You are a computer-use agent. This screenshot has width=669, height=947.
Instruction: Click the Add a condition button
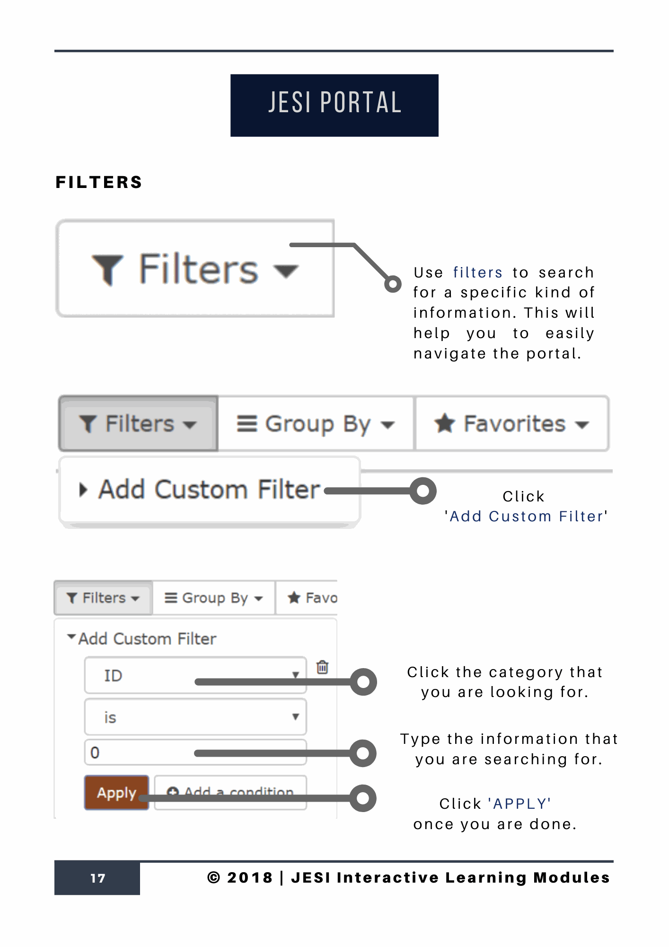point(230,792)
